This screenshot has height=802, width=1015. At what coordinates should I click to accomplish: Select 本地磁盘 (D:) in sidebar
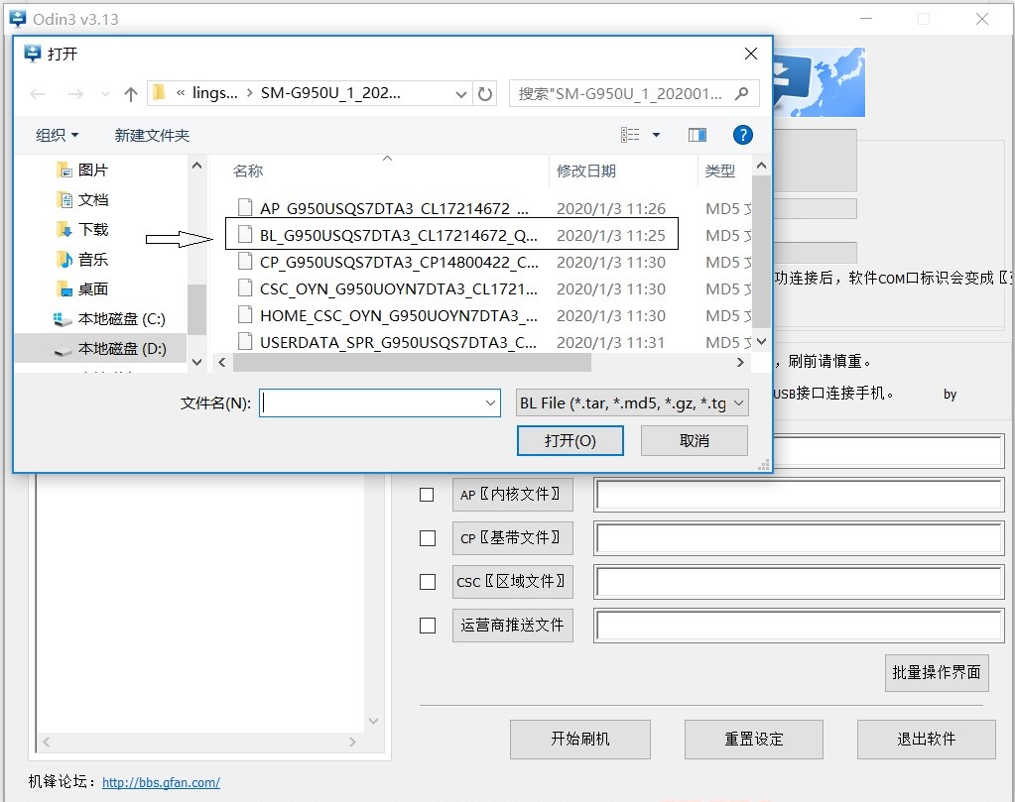point(100,349)
